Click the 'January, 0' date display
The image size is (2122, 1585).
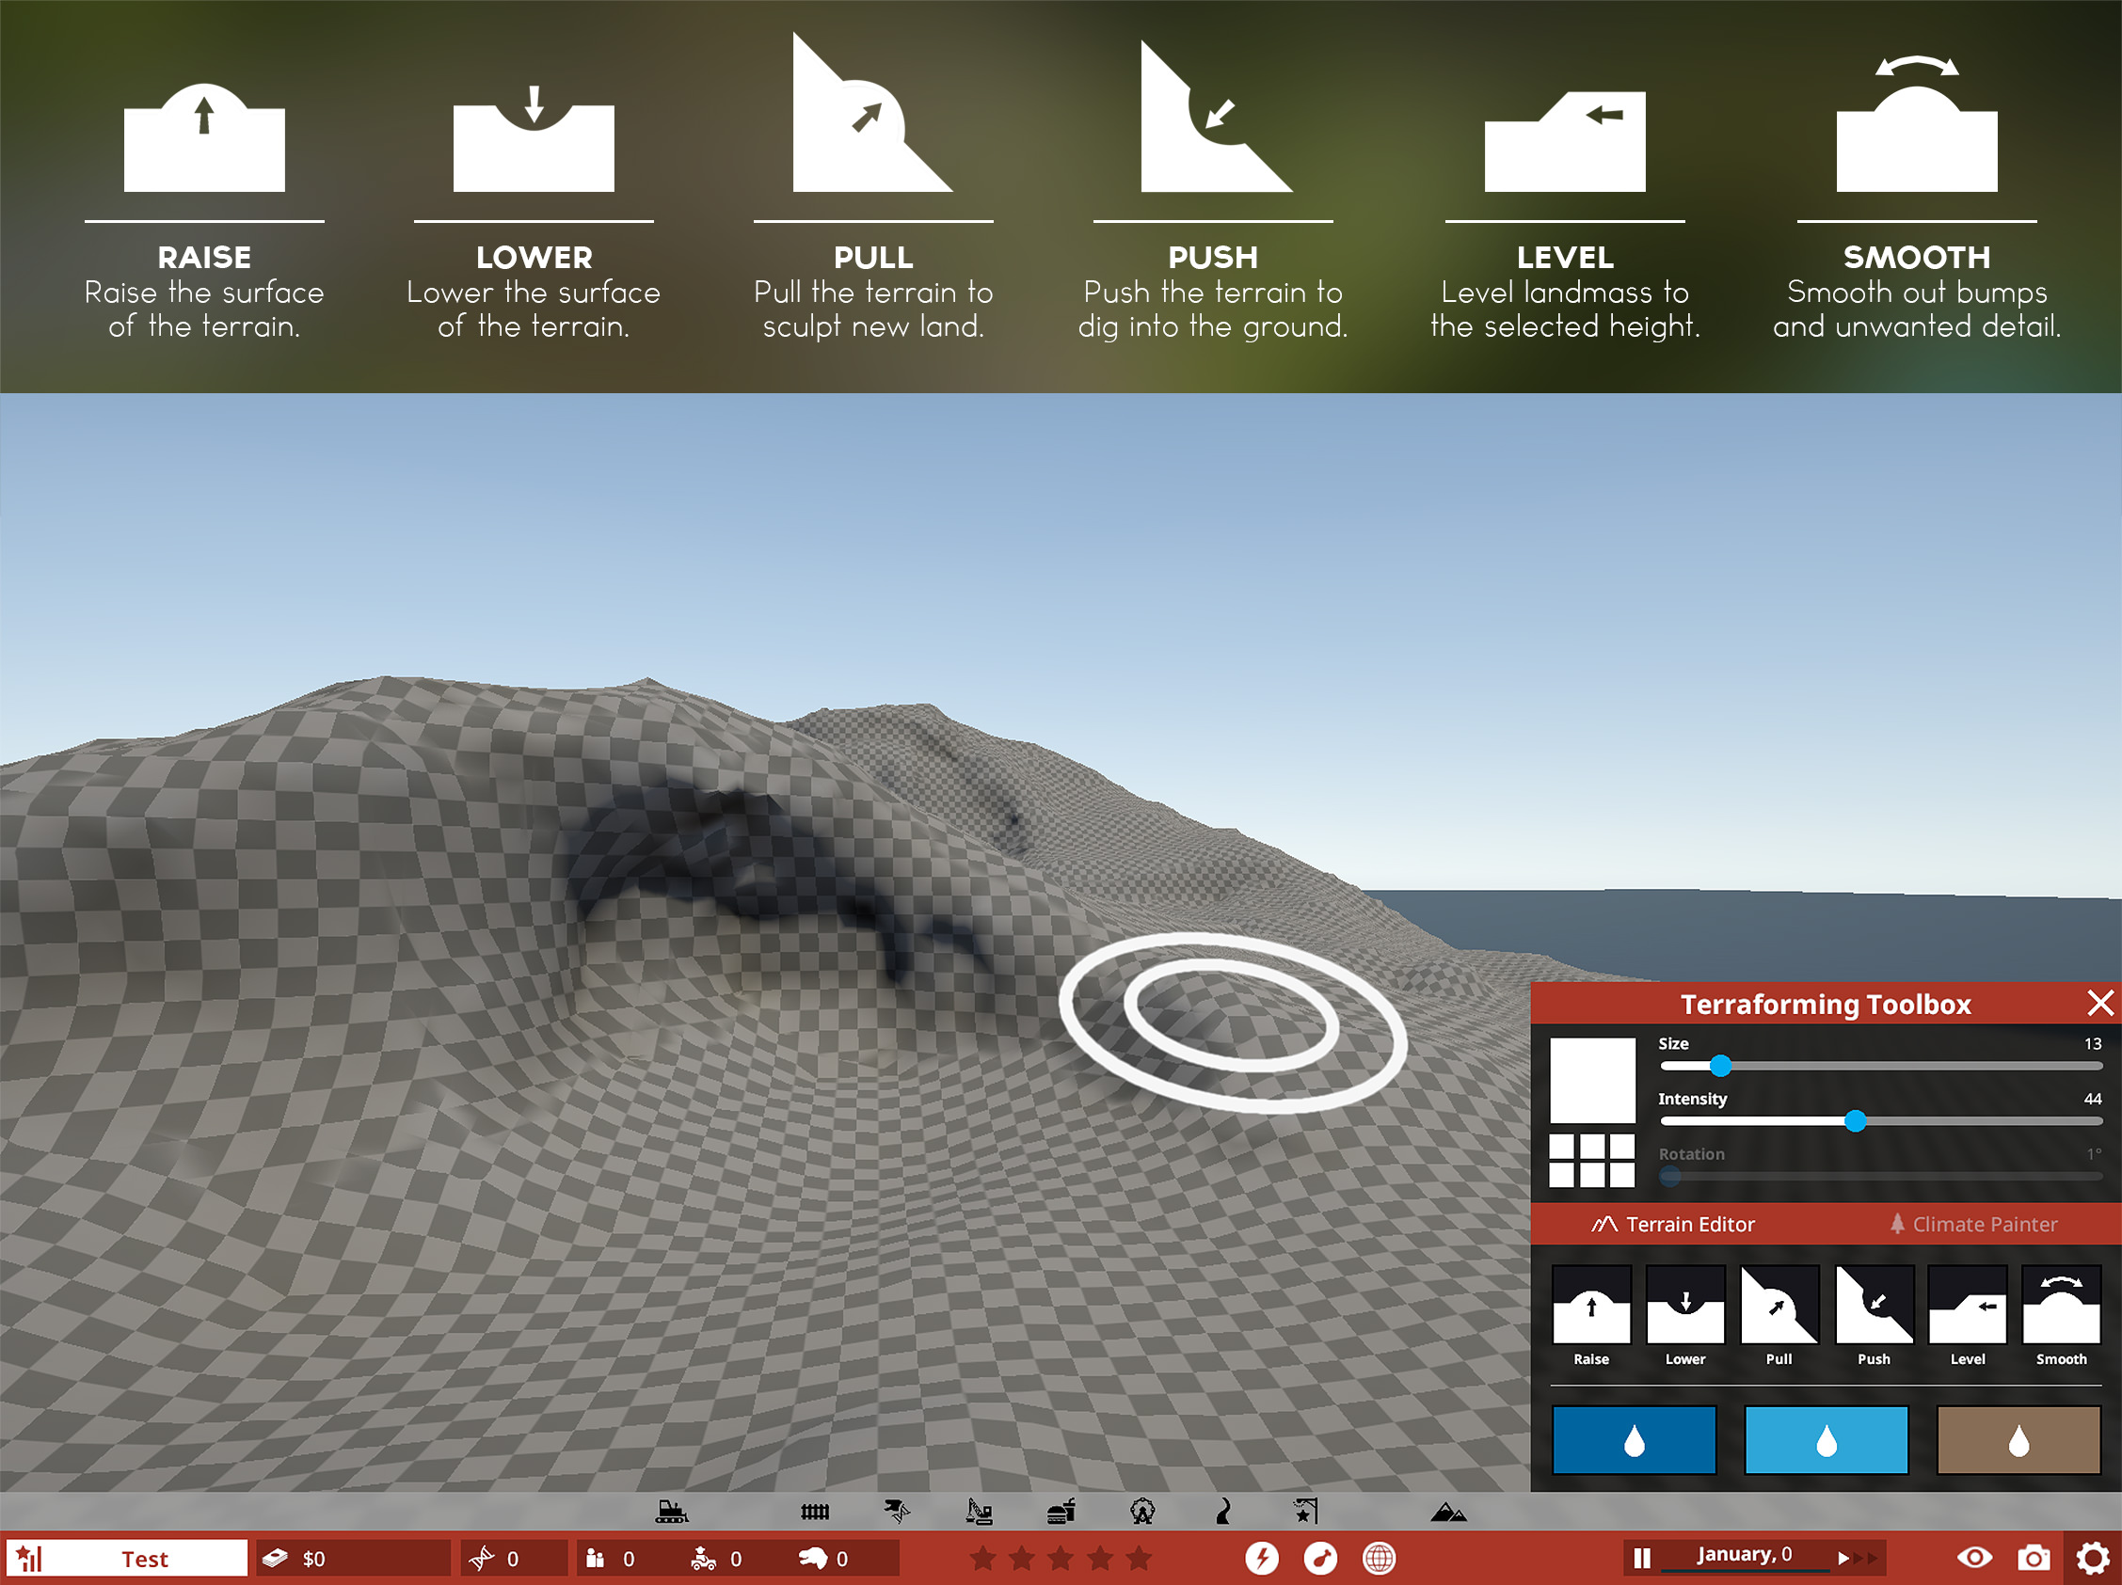(x=1744, y=1554)
